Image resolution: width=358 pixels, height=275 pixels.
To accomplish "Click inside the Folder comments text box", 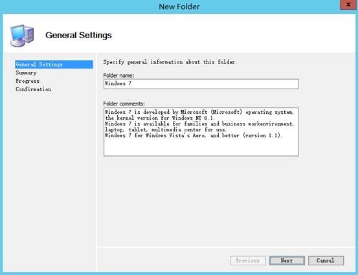I will click(201, 132).
